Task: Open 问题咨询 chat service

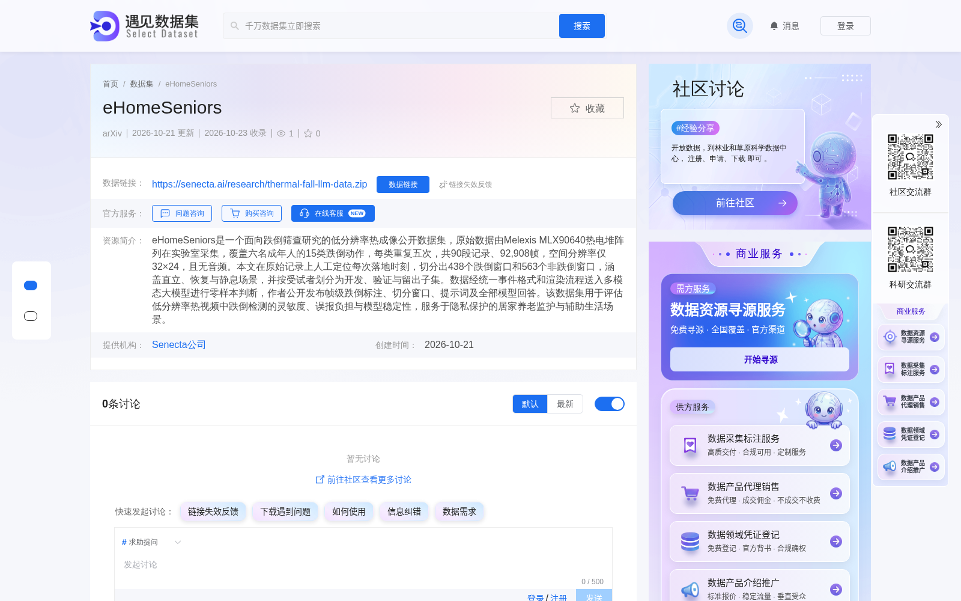Action: pyautogui.click(x=182, y=213)
